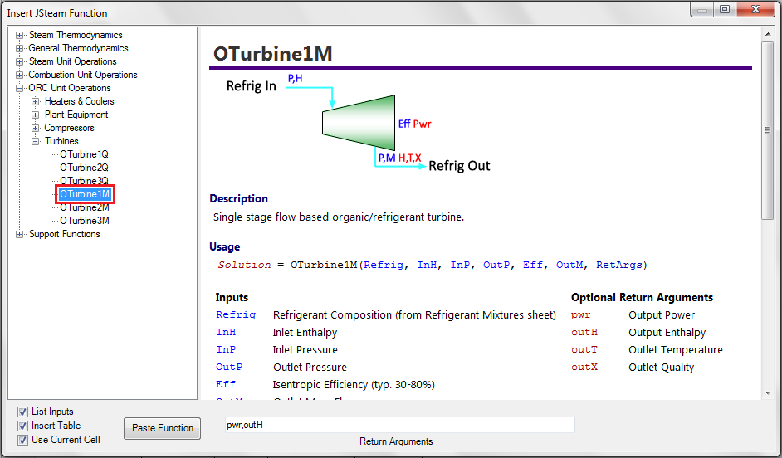
Task: Select the OTurbine2M function
Action: pyautogui.click(x=85, y=207)
